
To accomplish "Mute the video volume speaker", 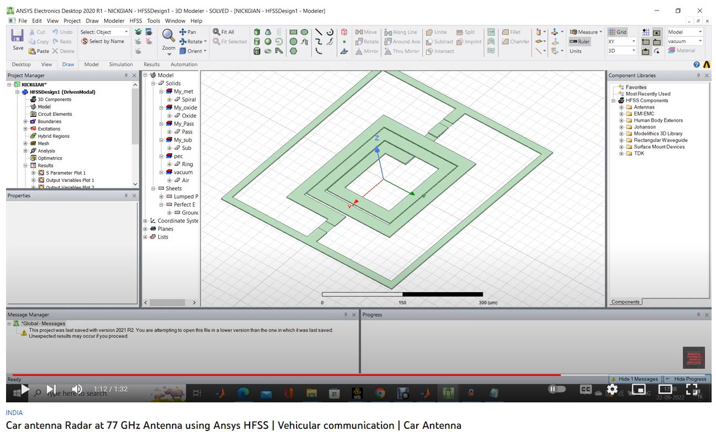I will [77, 389].
